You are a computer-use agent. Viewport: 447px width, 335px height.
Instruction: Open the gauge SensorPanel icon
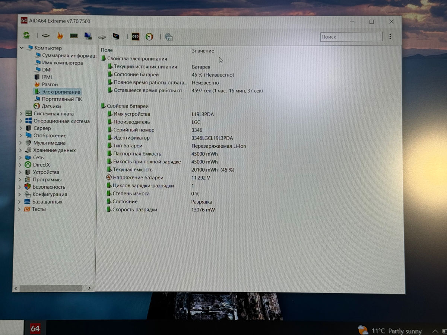click(149, 36)
